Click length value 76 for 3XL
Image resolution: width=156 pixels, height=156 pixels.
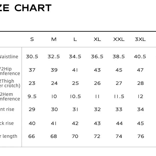point(141,136)
